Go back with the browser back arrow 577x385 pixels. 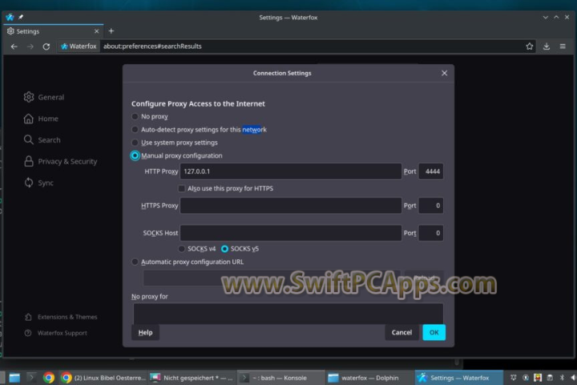click(x=14, y=47)
